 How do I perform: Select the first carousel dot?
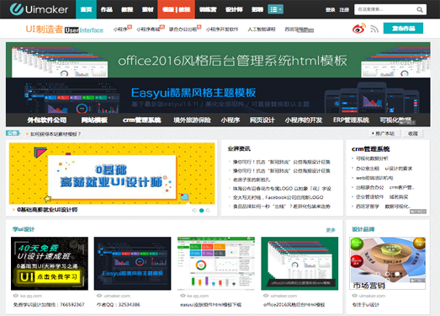coord(194,211)
